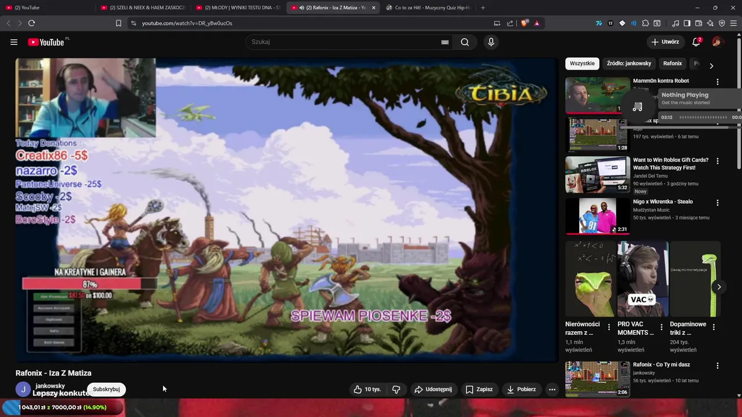
Task: Open options menu for Roblox Gift Cards video
Action: pyautogui.click(x=718, y=161)
